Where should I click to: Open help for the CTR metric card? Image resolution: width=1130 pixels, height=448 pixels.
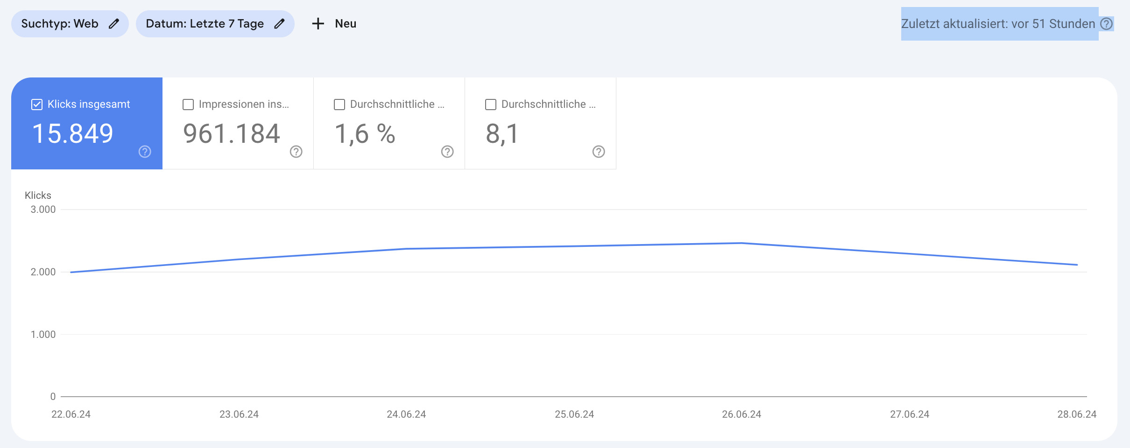446,151
